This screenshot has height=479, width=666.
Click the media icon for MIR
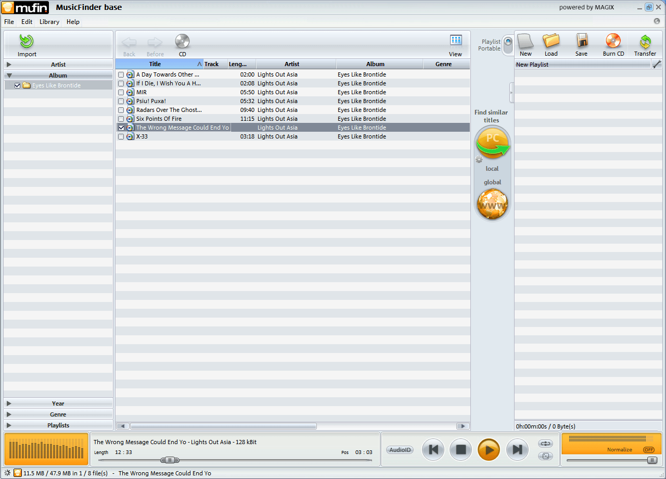click(x=130, y=92)
